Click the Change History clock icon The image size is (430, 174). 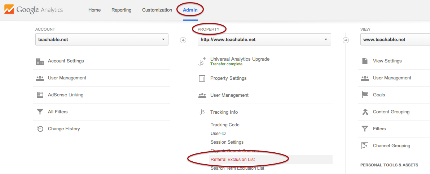40,129
